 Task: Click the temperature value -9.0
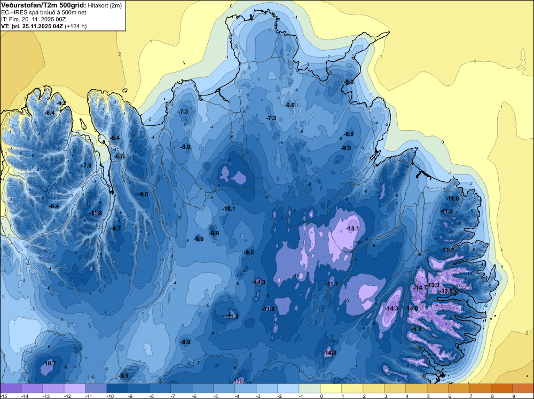coord(199,240)
